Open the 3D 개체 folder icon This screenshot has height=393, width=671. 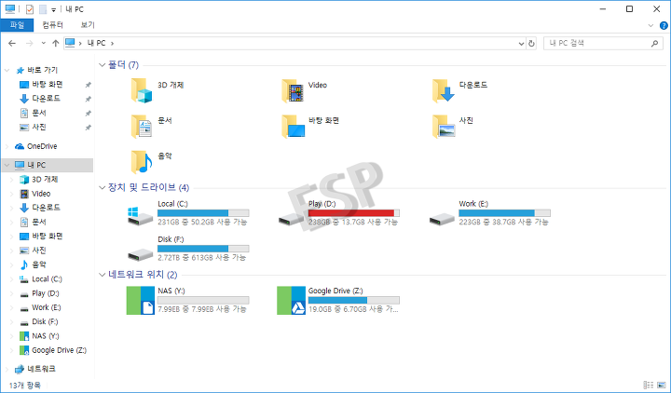(142, 90)
